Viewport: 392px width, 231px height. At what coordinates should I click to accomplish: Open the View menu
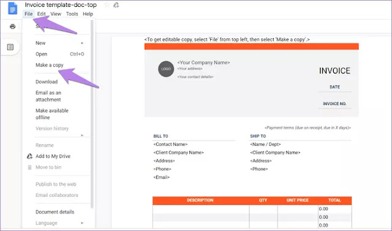(56, 14)
